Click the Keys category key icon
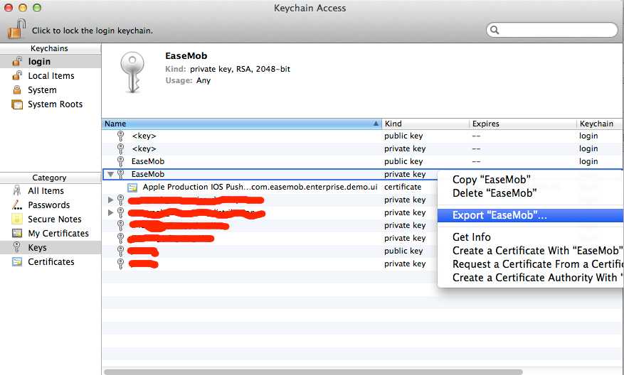 [x=16, y=247]
